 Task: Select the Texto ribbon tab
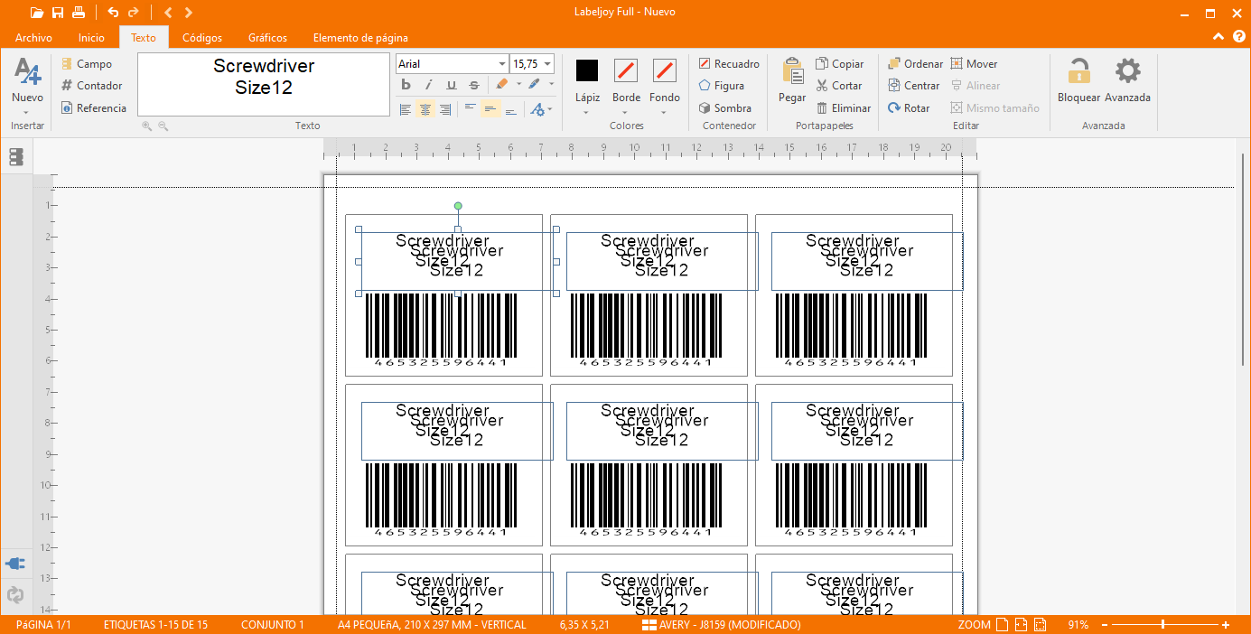(x=144, y=38)
